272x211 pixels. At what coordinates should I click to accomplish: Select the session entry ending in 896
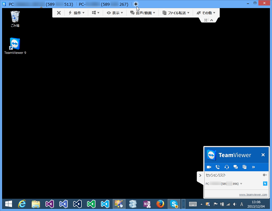point(222,184)
